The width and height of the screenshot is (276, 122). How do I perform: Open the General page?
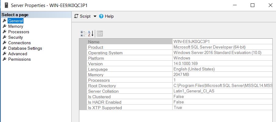coord(16,21)
